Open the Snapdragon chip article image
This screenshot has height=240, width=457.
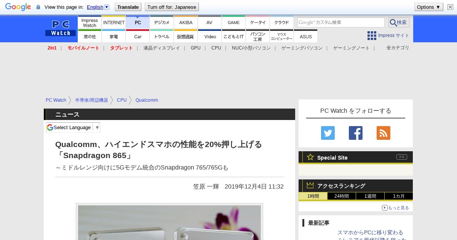(169, 222)
